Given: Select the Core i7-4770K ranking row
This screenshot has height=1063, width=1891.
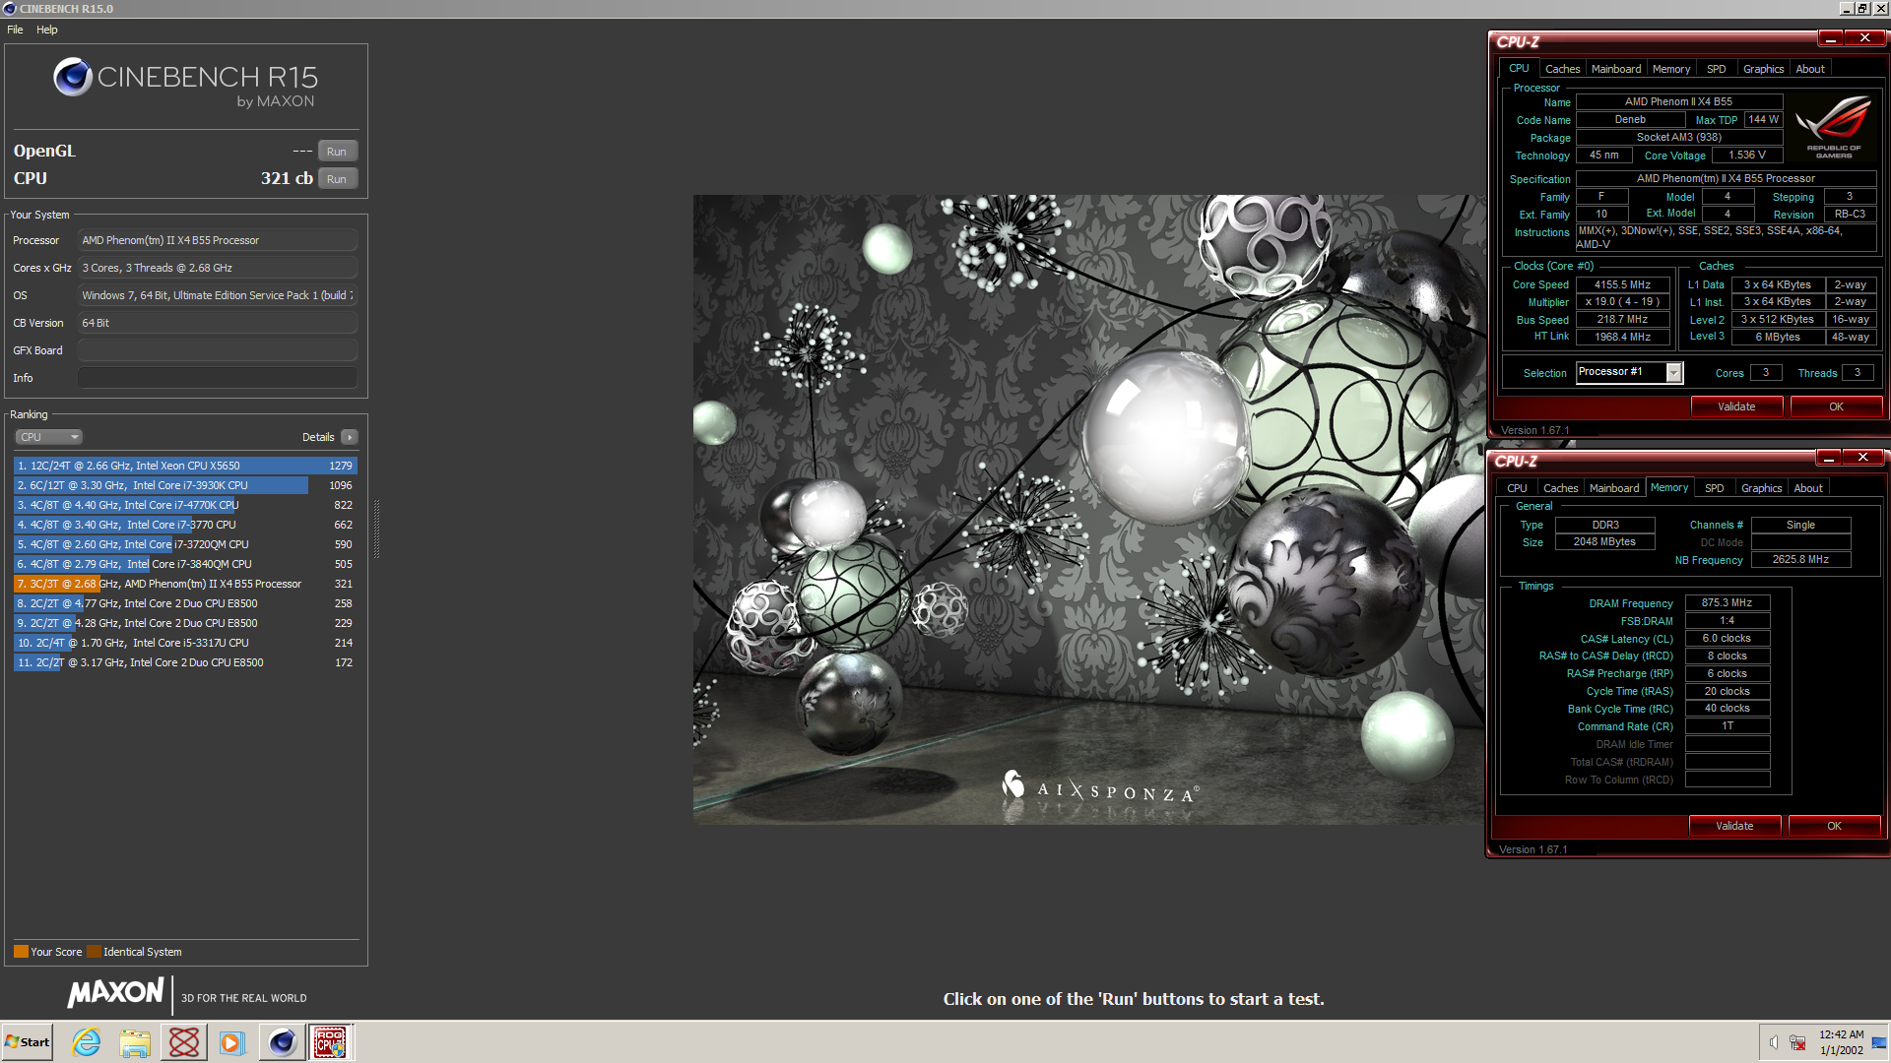Looking at the screenshot, I should pyautogui.click(x=185, y=505).
